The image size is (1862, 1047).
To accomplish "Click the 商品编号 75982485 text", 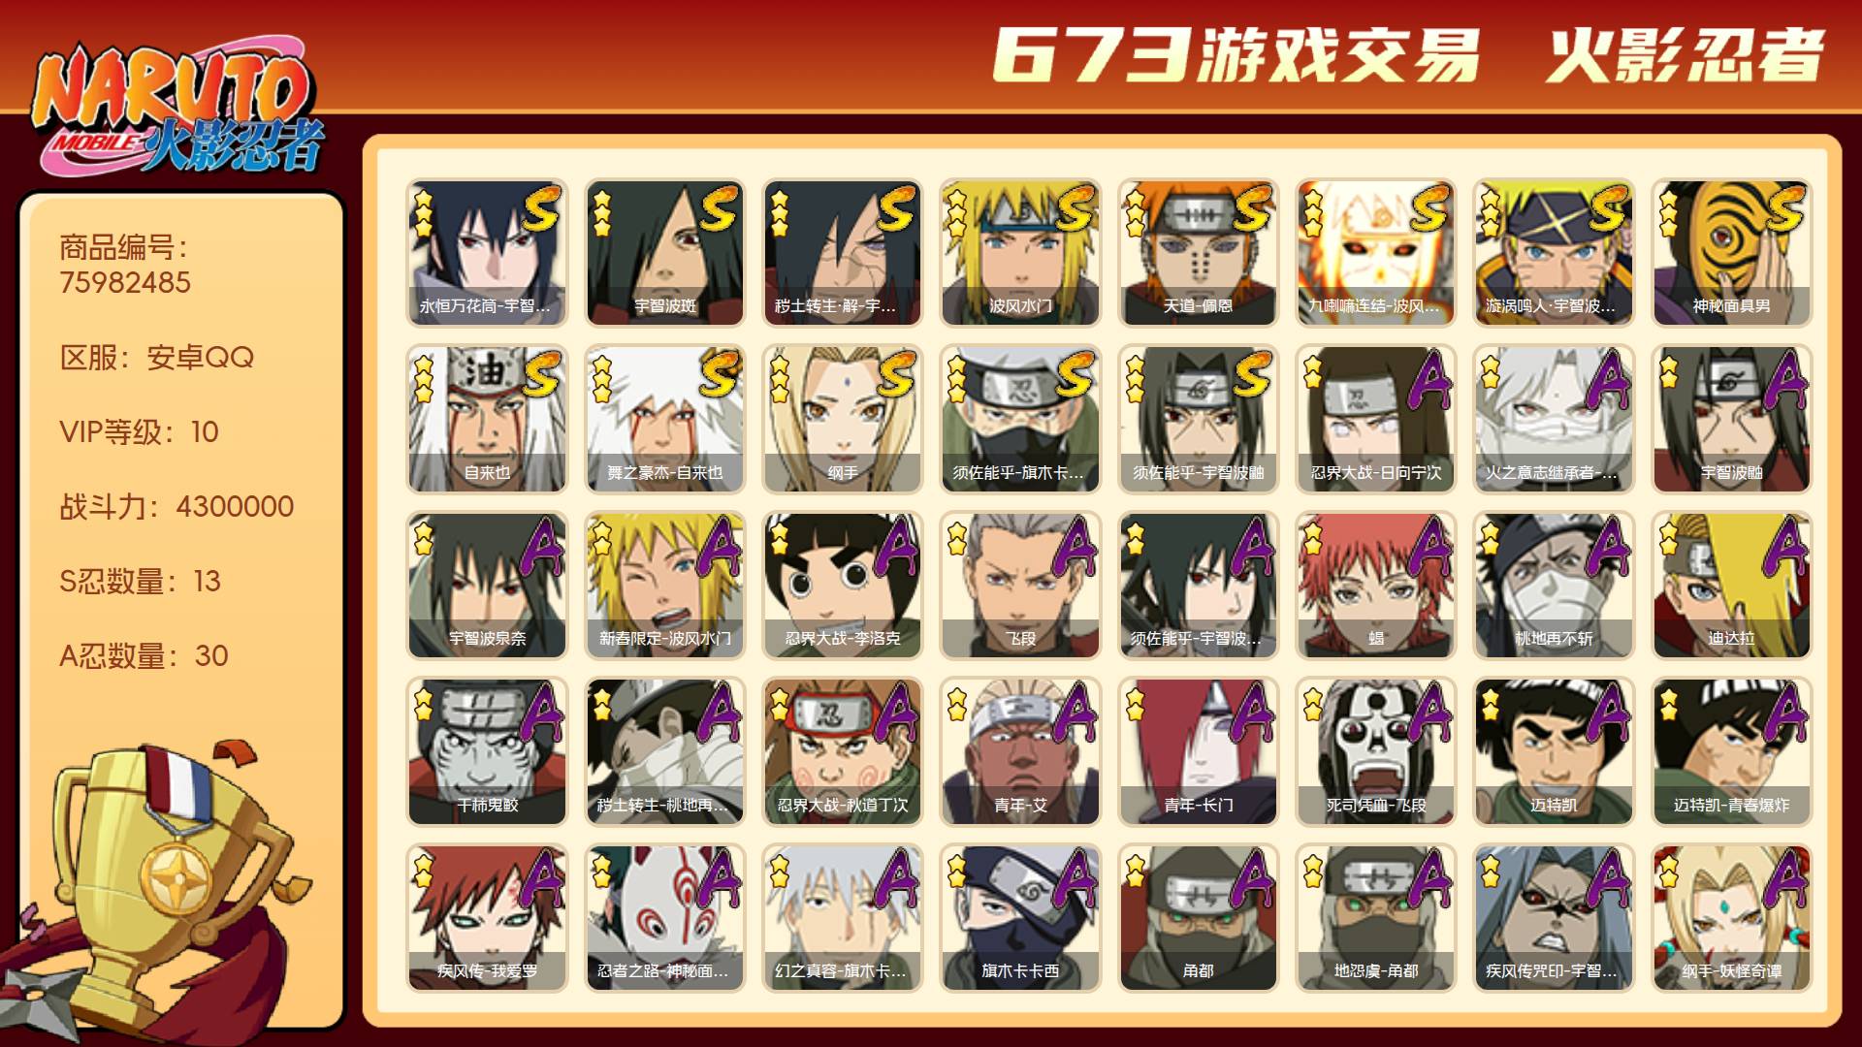I will tap(125, 265).
